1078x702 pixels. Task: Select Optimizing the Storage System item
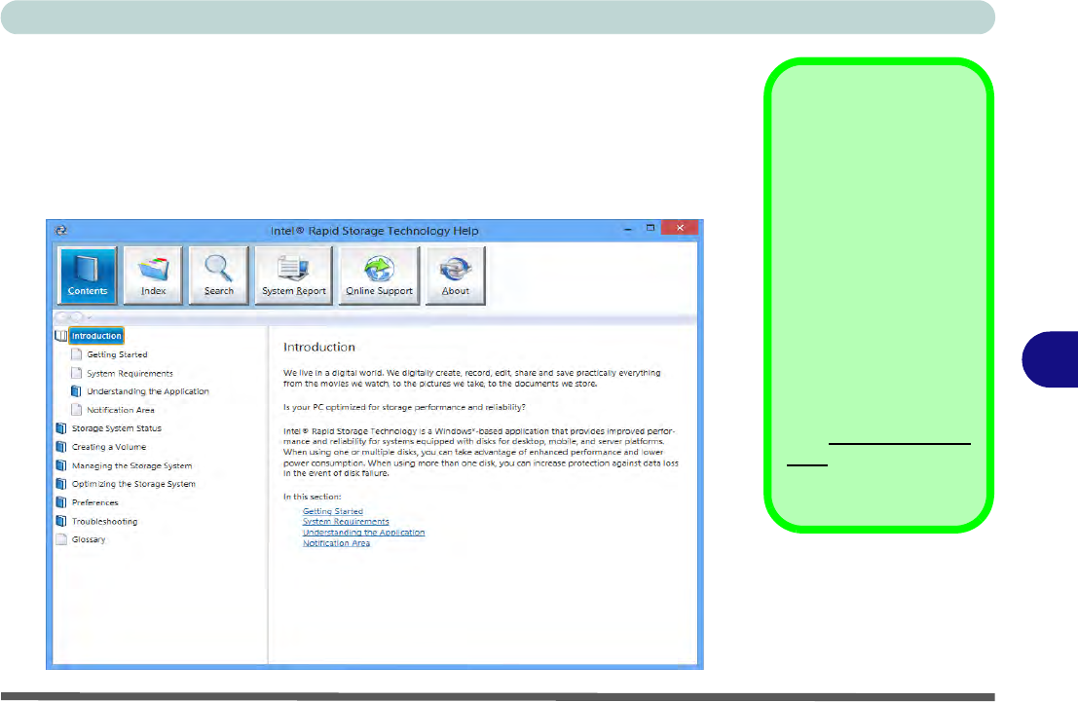click(x=133, y=484)
